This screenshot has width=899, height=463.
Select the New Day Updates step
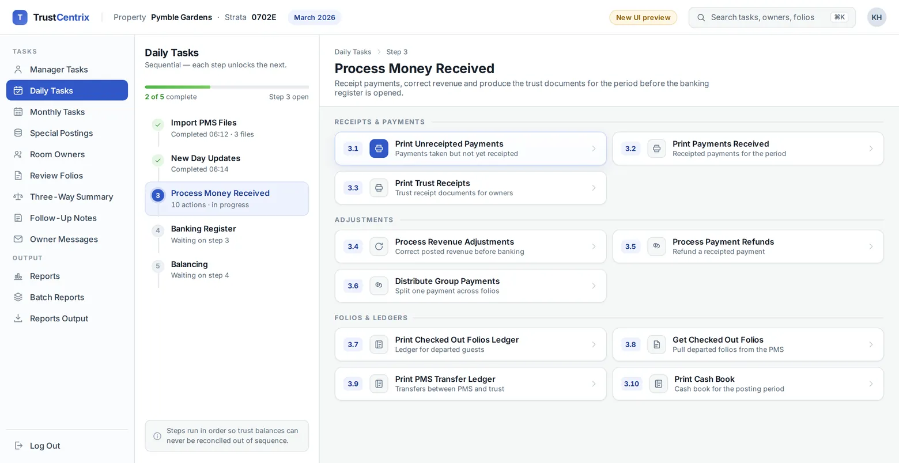pos(226,163)
